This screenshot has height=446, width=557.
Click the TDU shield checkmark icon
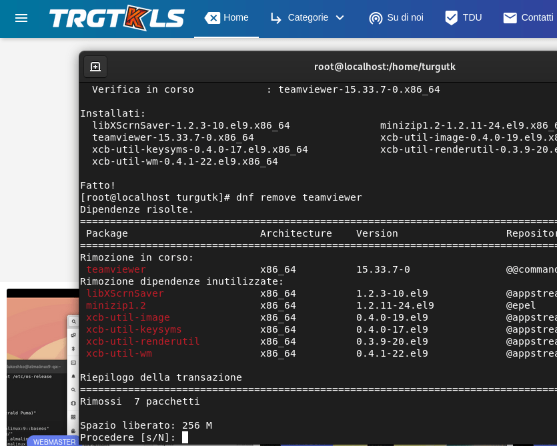pos(452,18)
